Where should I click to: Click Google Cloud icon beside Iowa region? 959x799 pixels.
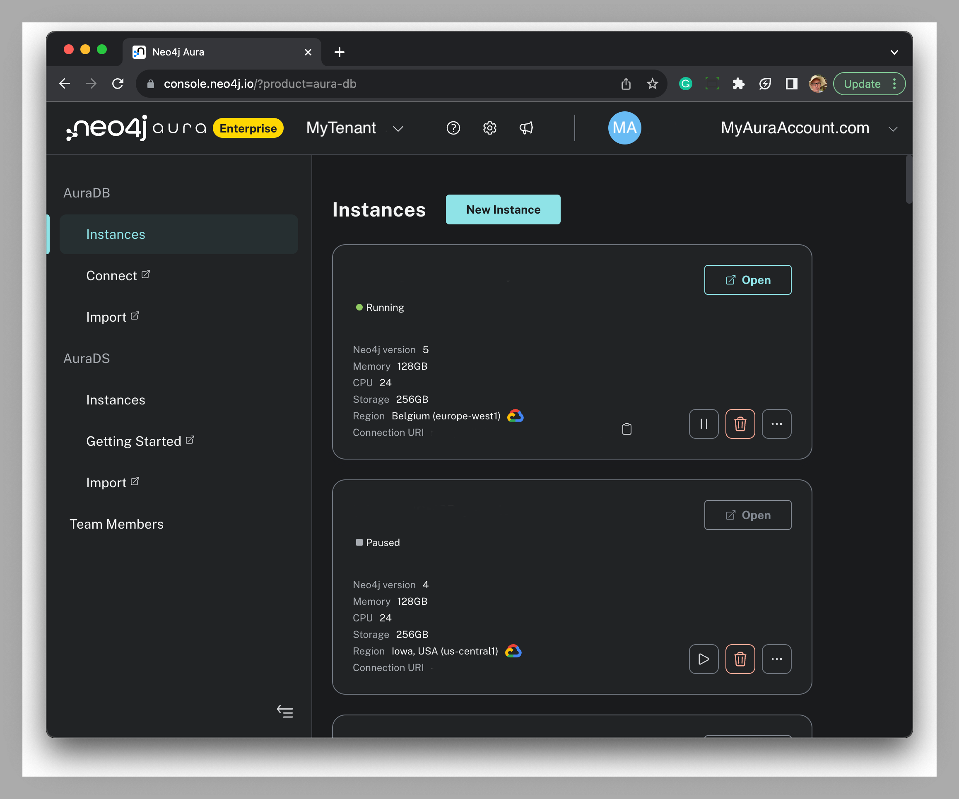point(513,651)
